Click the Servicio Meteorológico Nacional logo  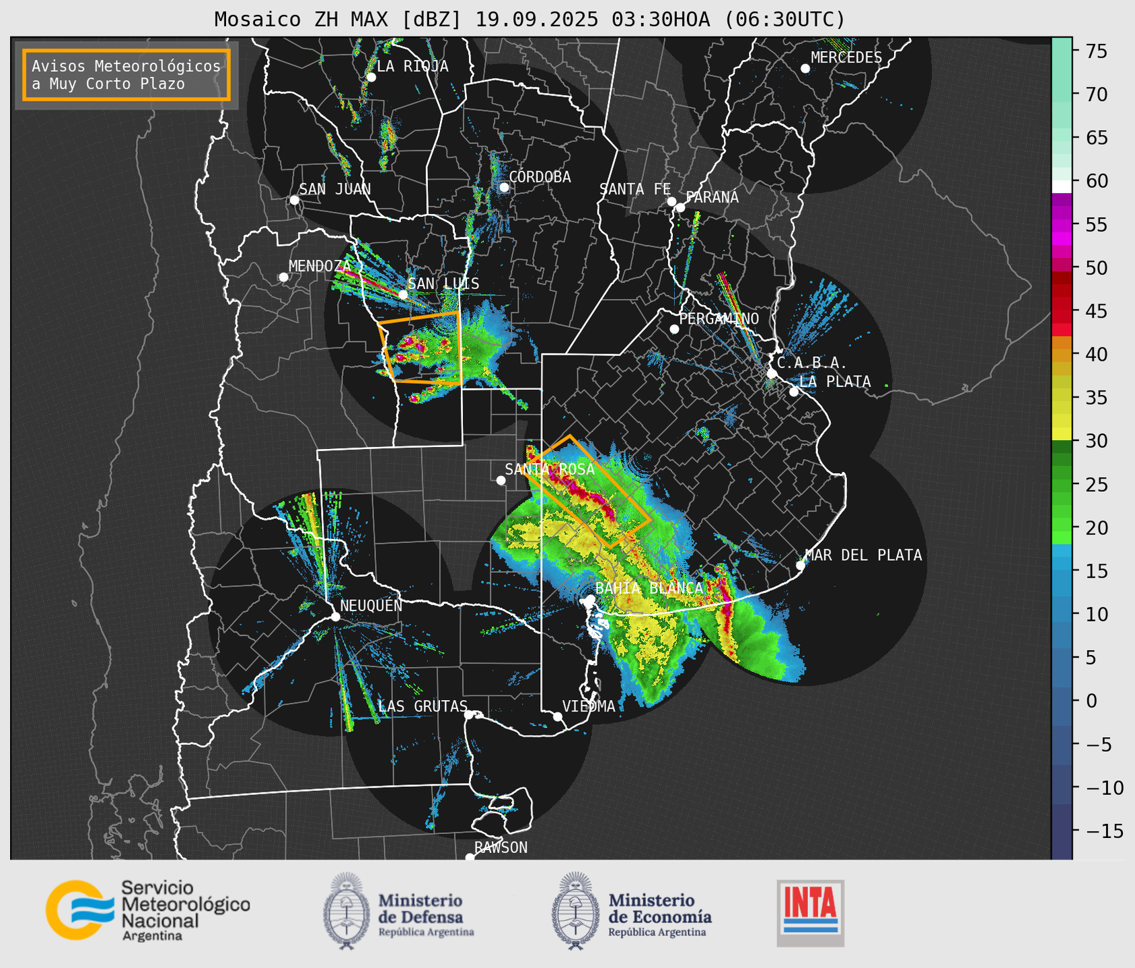(147, 910)
